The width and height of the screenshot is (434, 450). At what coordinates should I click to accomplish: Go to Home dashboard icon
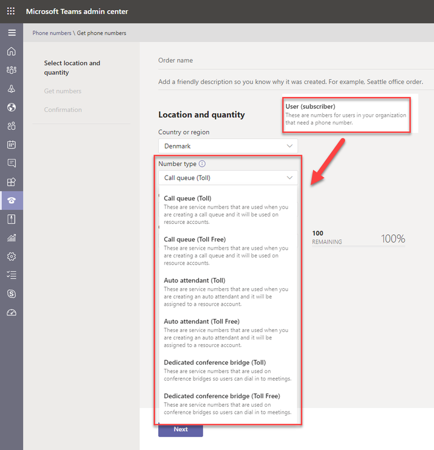coord(11,51)
